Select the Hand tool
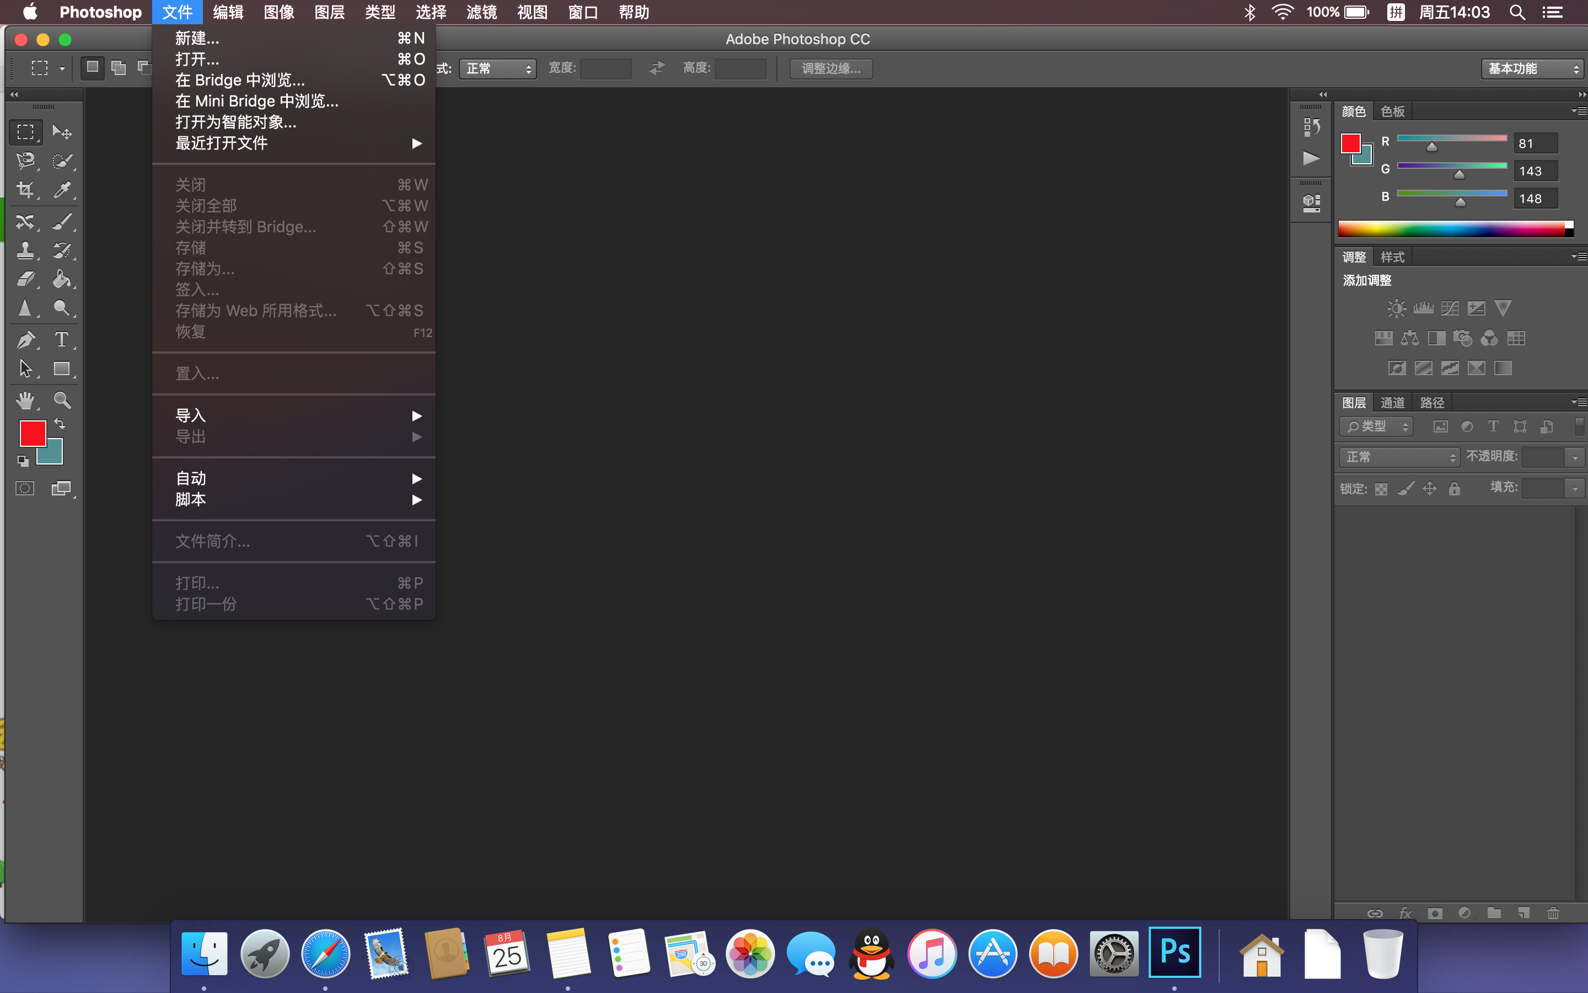The image size is (1588, 993). 25,400
